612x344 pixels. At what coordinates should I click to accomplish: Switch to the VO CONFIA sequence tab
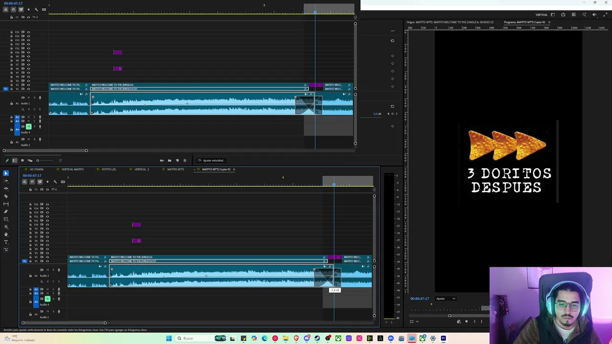tap(37, 169)
